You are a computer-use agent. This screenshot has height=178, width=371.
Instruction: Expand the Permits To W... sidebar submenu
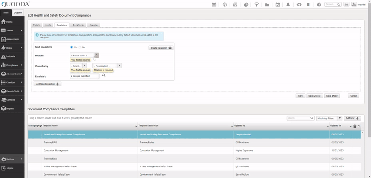[x=21, y=91]
